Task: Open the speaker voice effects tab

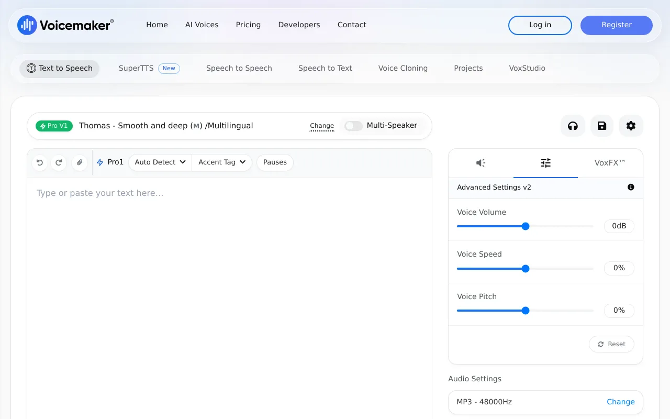Action: tap(481, 163)
